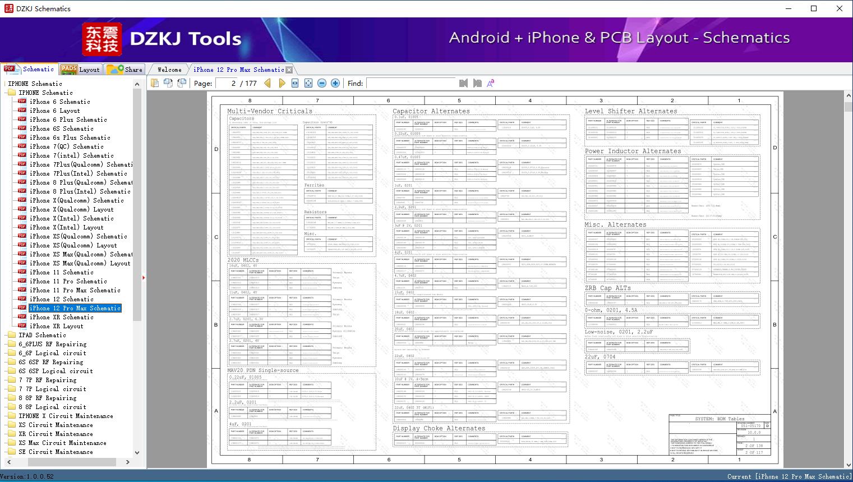Click the Find text box
The height and width of the screenshot is (482, 853).
tap(410, 83)
